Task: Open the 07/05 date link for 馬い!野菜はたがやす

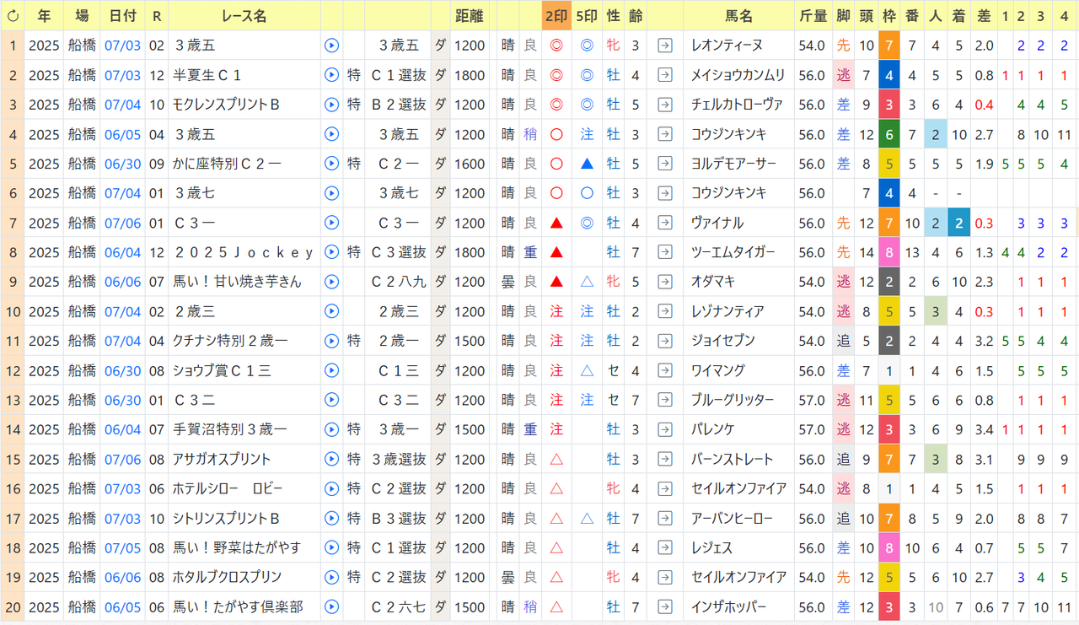Action: tap(122, 547)
